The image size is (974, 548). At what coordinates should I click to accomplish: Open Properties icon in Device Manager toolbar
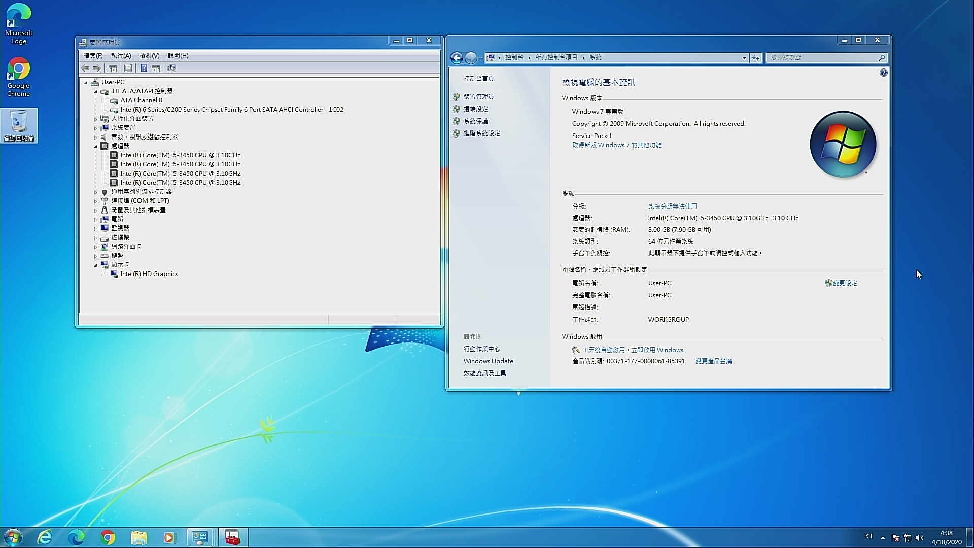[128, 68]
